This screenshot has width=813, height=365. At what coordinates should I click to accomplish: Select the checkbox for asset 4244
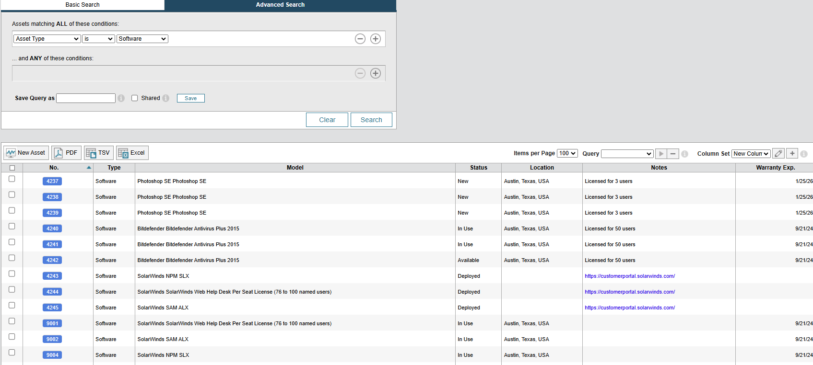click(x=12, y=289)
